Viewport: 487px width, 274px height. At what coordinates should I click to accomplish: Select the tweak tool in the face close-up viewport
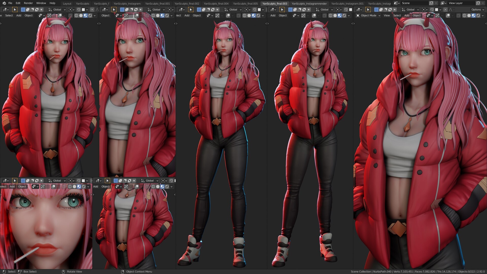point(15,181)
